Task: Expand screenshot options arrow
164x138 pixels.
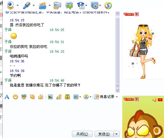Action: (x=80, y=97)
